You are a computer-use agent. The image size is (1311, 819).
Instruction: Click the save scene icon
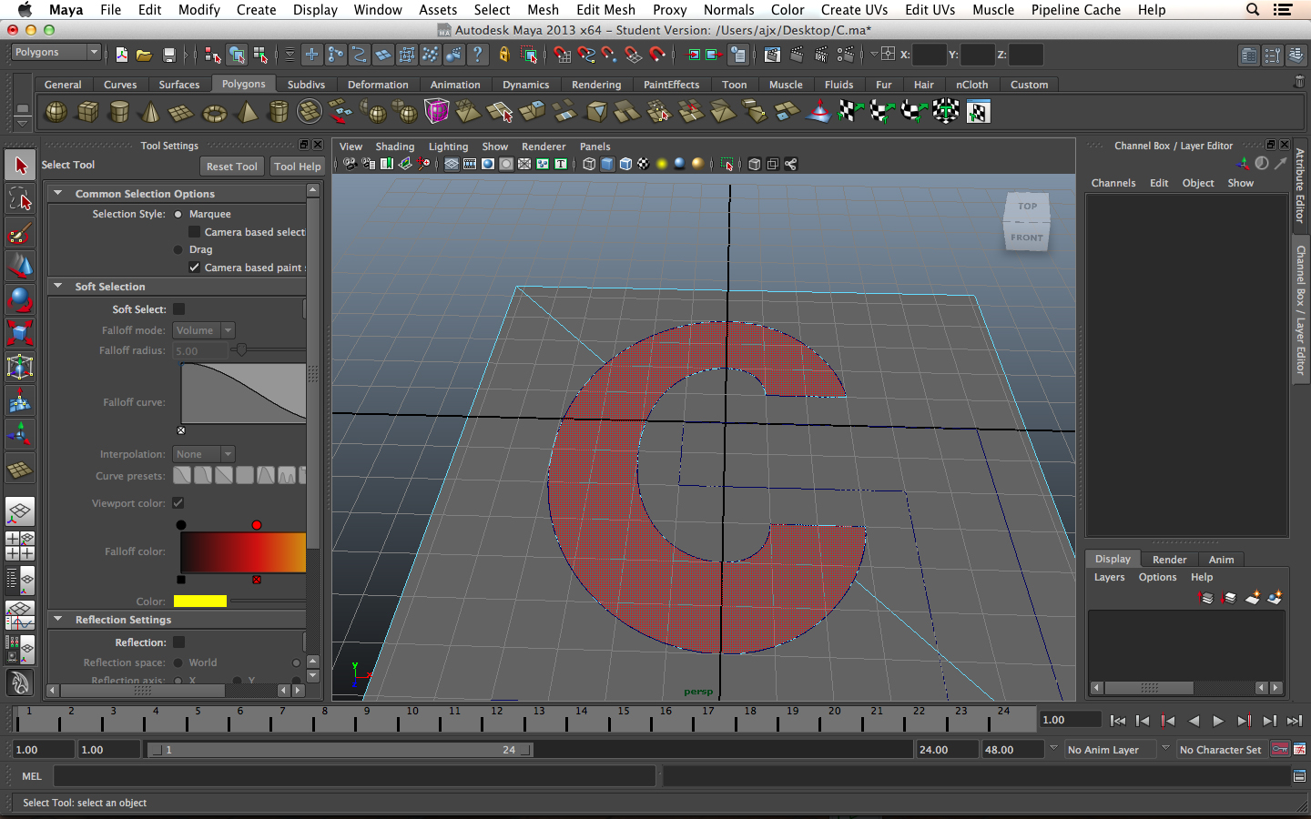pos(168,56)
